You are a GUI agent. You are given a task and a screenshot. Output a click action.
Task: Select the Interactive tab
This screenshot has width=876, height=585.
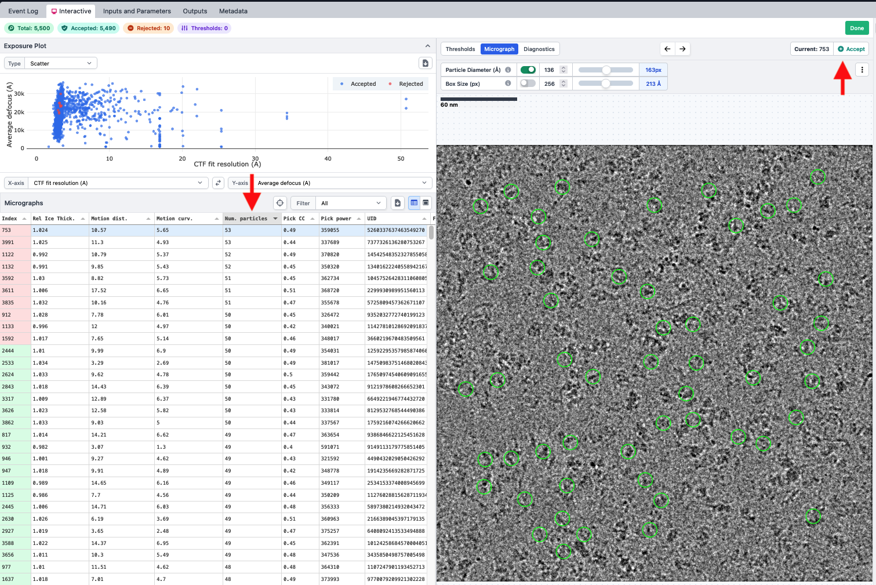coord(71,11)
